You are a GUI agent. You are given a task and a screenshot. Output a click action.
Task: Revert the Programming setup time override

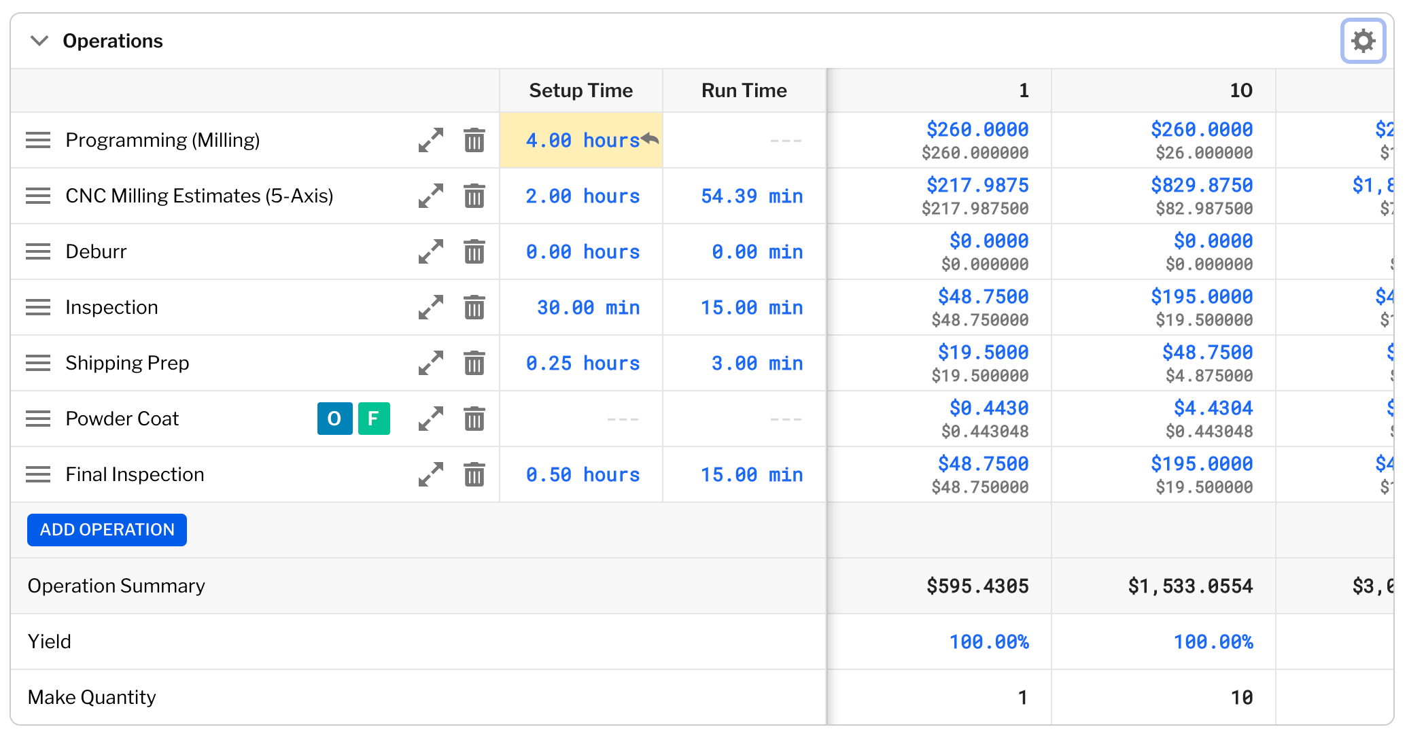tap(650, 139)
